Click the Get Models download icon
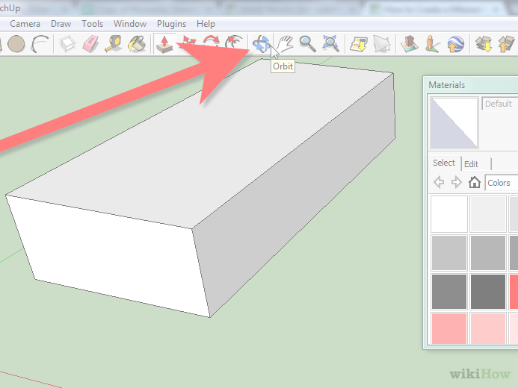Viewport: 518px width, 388px height. [x=484, y=44]
